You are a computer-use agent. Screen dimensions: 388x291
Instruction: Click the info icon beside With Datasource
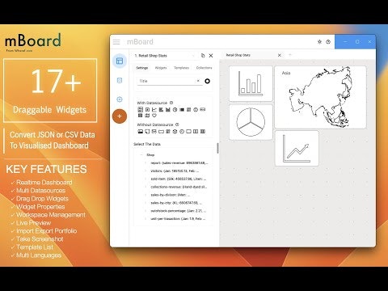[x=171, y=103]
